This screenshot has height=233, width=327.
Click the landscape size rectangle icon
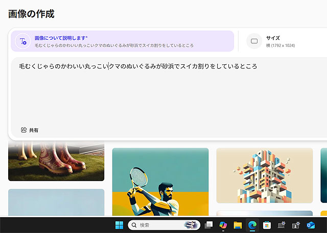(254, 41)
